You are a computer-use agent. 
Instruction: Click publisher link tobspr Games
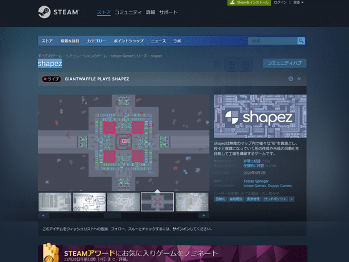[255, 186]
